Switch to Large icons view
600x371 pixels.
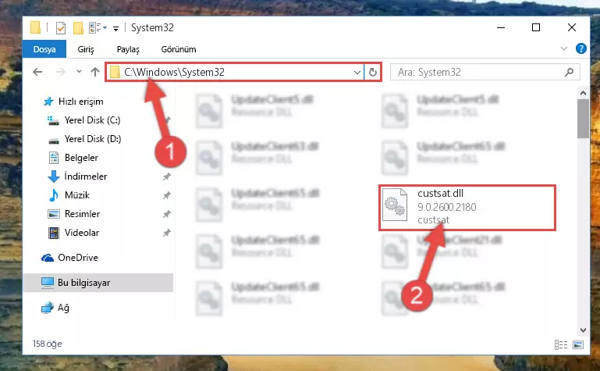(x=578, y=344)
